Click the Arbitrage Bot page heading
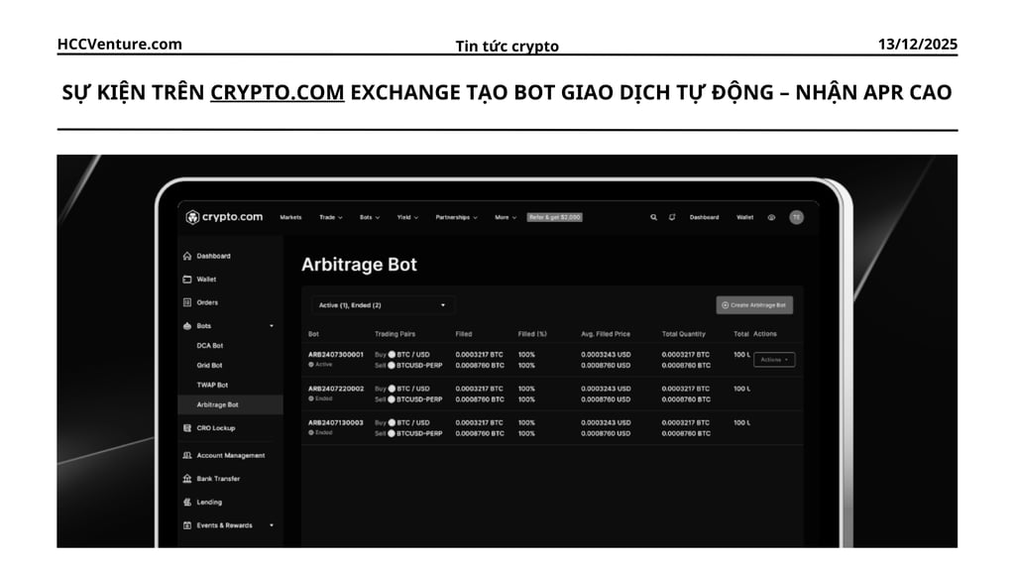Viewport: 1015px width, 568px height. (x=359, y=265)
